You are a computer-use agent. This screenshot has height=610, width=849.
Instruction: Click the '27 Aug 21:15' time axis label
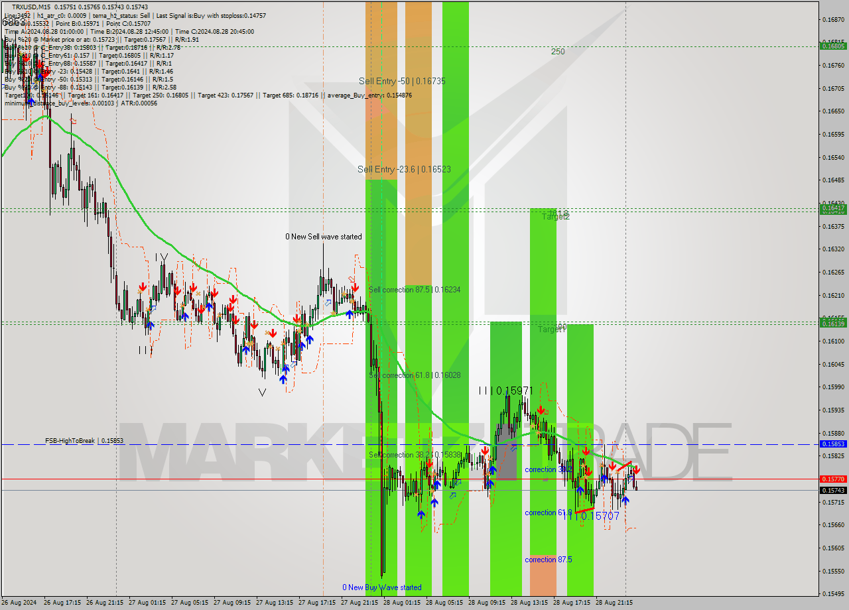[x=359, y=603]
